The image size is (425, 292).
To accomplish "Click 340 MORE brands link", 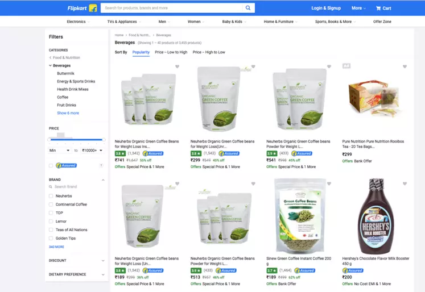I will (x=56, y=247).
